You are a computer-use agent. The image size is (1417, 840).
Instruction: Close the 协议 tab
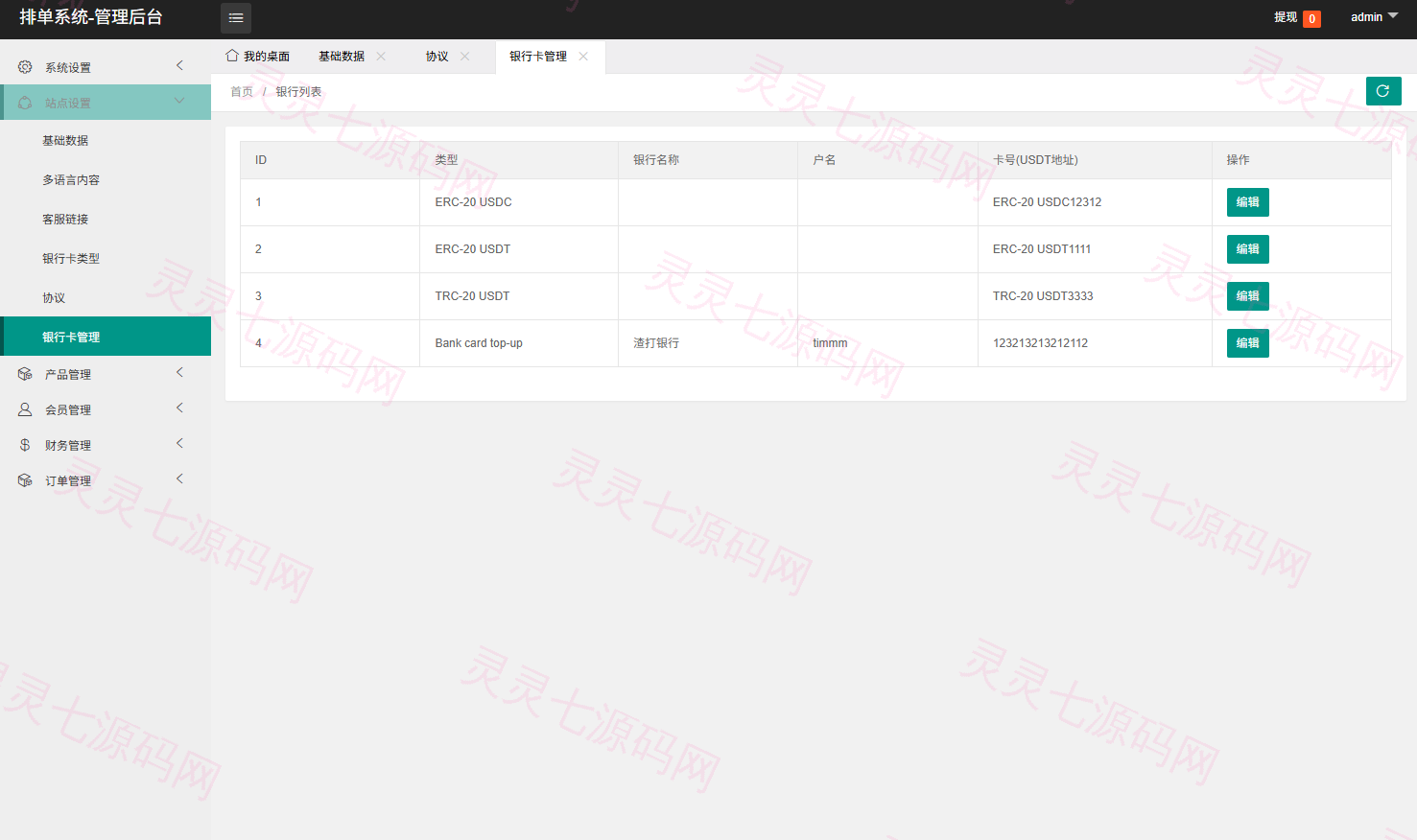click(465, 57)
